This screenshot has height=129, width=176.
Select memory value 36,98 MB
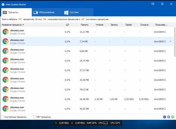click(x=84, y=80)
